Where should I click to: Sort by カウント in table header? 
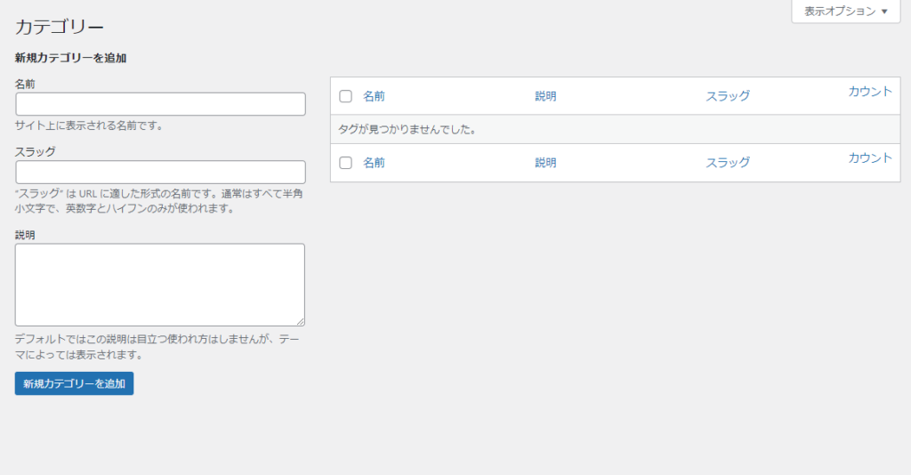(869, 92)
